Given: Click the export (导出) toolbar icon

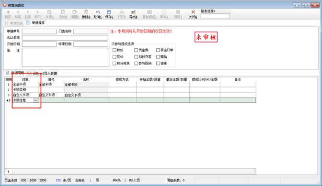Looking at the screenshot, I should [133, 12].
